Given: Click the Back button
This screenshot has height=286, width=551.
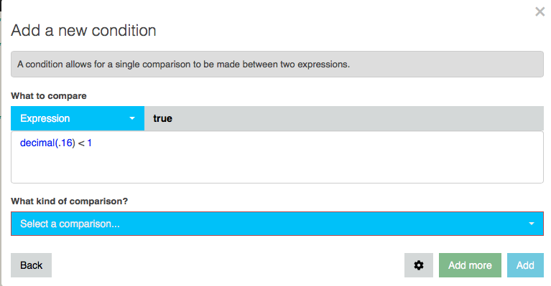Looking at the screenshot, I should (x=32, y=265).
